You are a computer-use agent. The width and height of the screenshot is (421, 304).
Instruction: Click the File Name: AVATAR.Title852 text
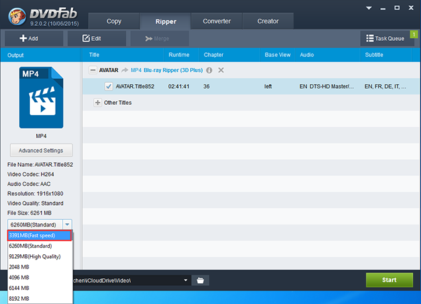(x=40, y=164)
